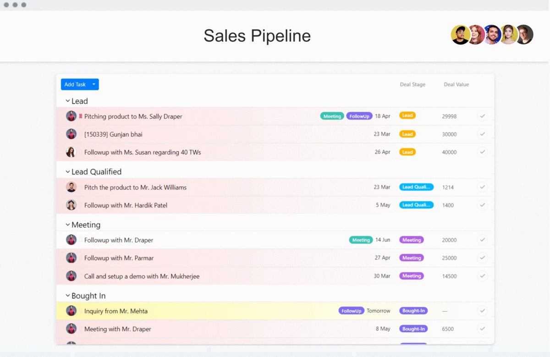
Task: Mark 'Meeting with Mr. Draper' complete
Action: [482, 329]
